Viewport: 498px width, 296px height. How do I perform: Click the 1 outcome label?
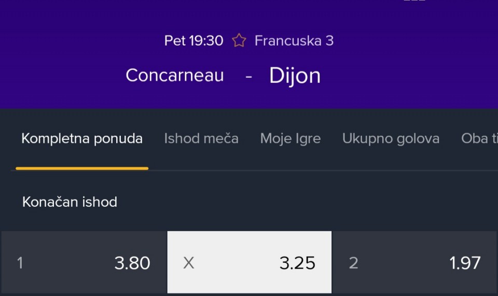tap(20, 263)
